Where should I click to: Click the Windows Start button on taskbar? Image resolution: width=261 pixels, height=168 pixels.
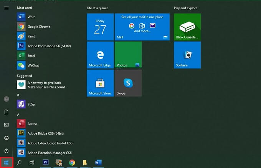6,163
